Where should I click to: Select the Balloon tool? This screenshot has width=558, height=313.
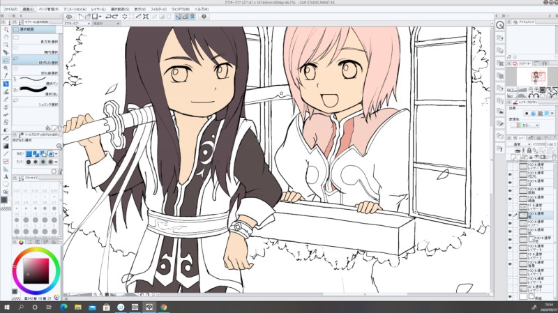point(6,184)
